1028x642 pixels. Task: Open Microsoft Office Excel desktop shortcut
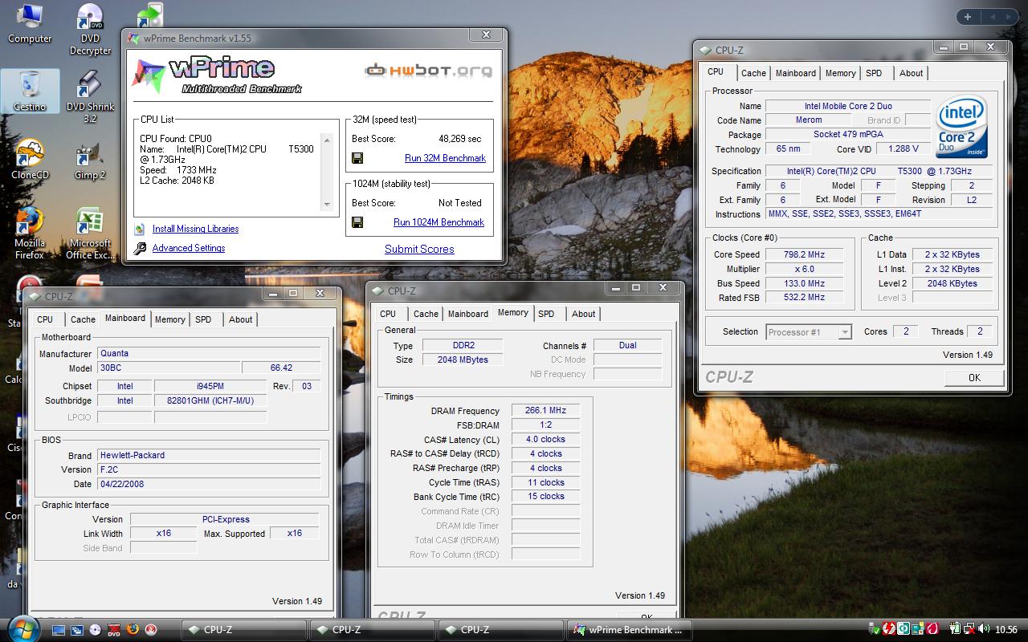(x=90, y=234)
